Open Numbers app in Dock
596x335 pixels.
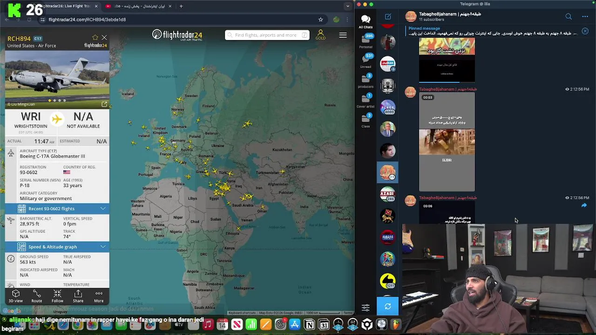(x=251, y=324)
